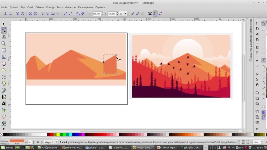Click the Make nodes symmetric icon
Image resolution: width=267 pixels, height=150 pixels.
[x=53, y=14]
